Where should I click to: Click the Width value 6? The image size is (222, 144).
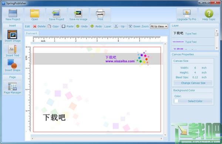195,68
